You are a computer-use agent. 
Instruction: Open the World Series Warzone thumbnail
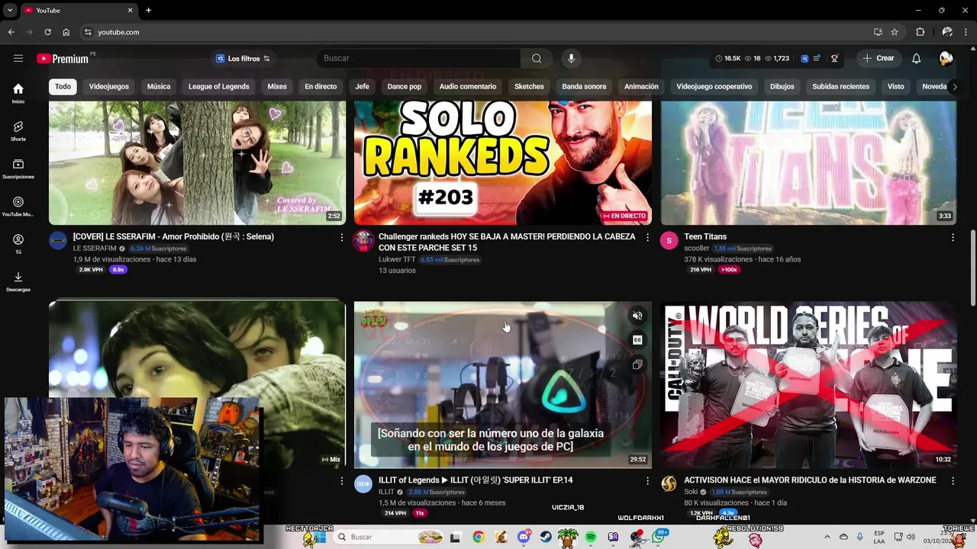(808, 385)
